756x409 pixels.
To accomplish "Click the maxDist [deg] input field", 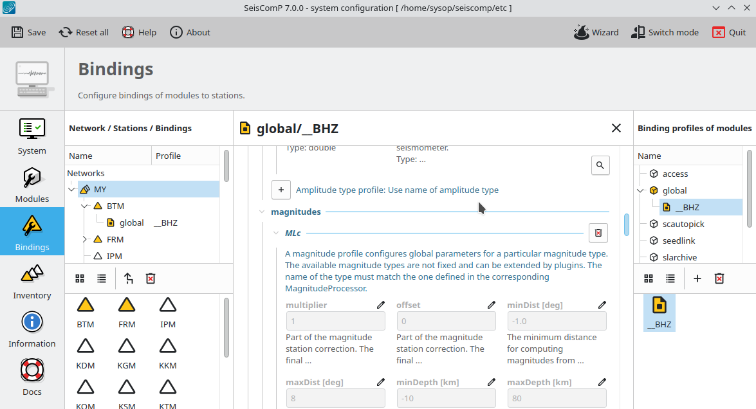I will 335,398.
